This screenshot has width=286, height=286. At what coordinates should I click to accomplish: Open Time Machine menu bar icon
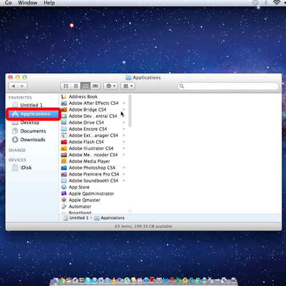(x=255, y=2)
